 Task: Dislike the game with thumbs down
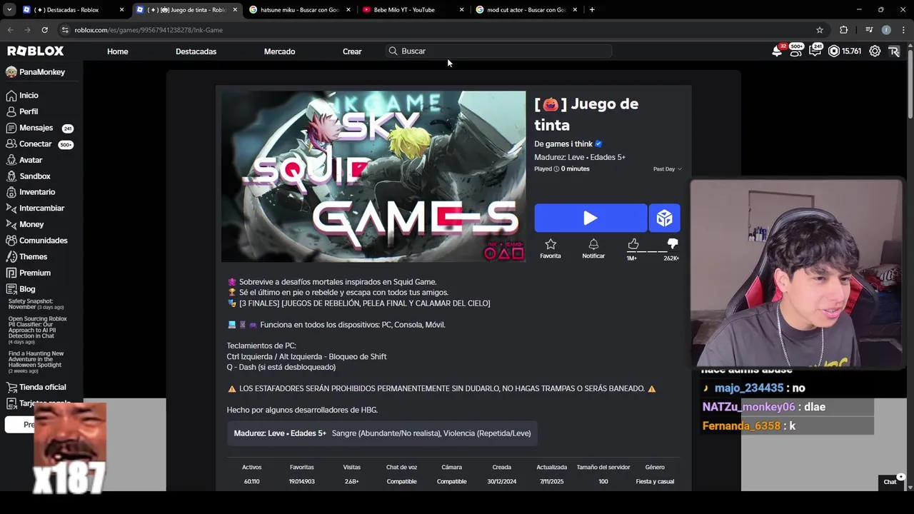point(672,244)
